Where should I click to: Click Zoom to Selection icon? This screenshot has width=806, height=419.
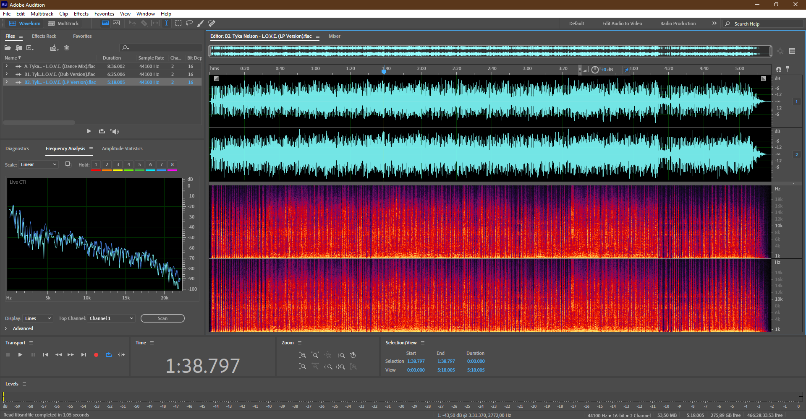point(340,367)
